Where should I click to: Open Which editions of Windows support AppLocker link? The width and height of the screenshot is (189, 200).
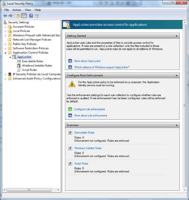tap(102, 67)
